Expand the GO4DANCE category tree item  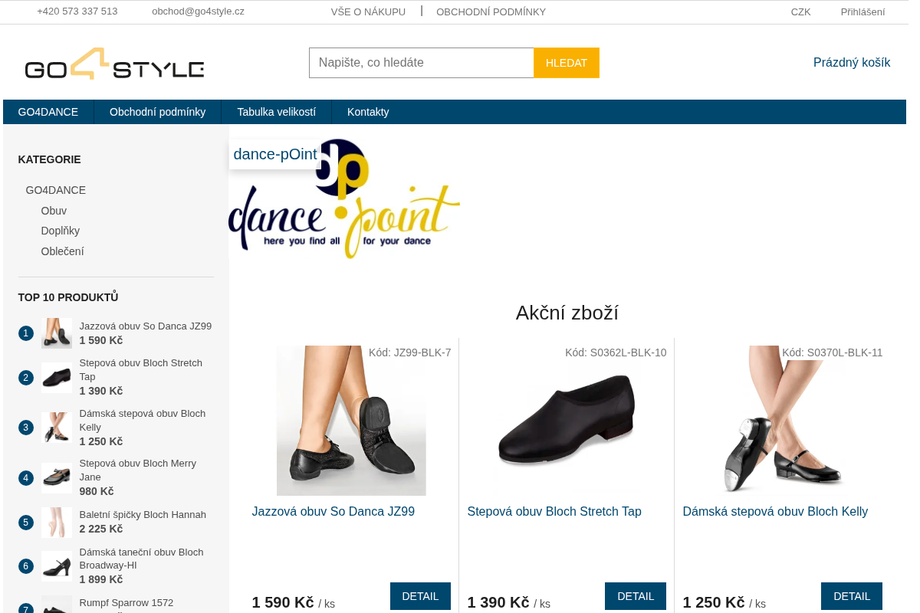click(x=56, y=190)
